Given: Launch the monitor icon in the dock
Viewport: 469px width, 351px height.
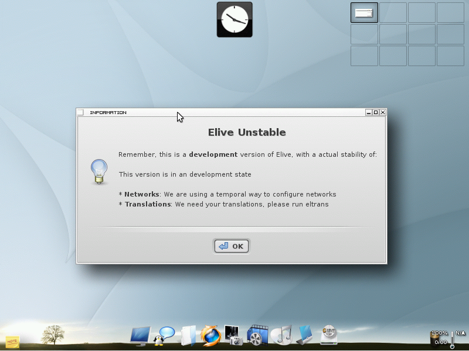Looking at the screenshot, I should [x=140, y=335].
